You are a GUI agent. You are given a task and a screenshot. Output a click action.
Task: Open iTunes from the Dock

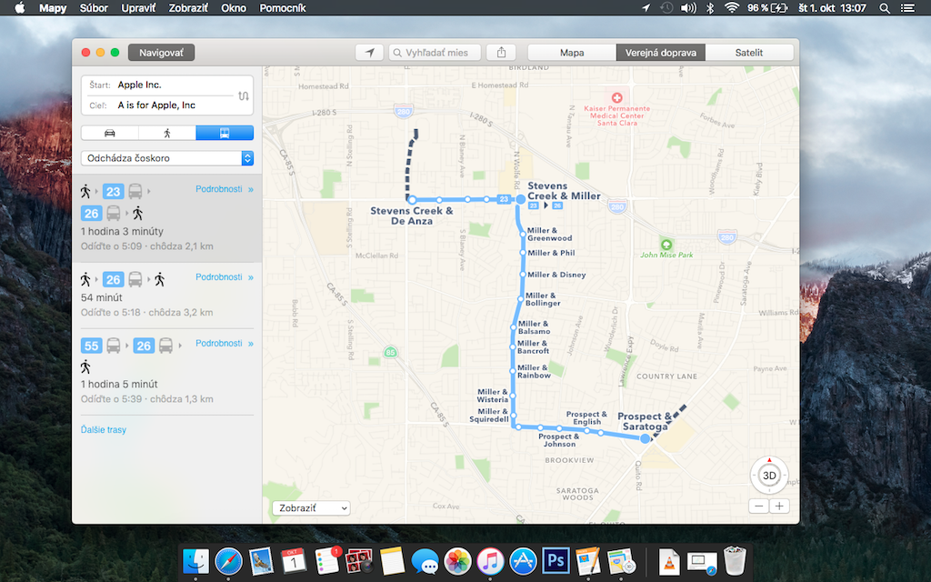pos(490,560)
